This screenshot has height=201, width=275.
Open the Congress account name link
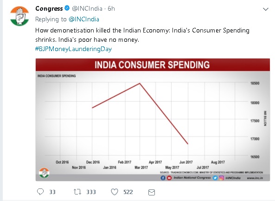49,8
